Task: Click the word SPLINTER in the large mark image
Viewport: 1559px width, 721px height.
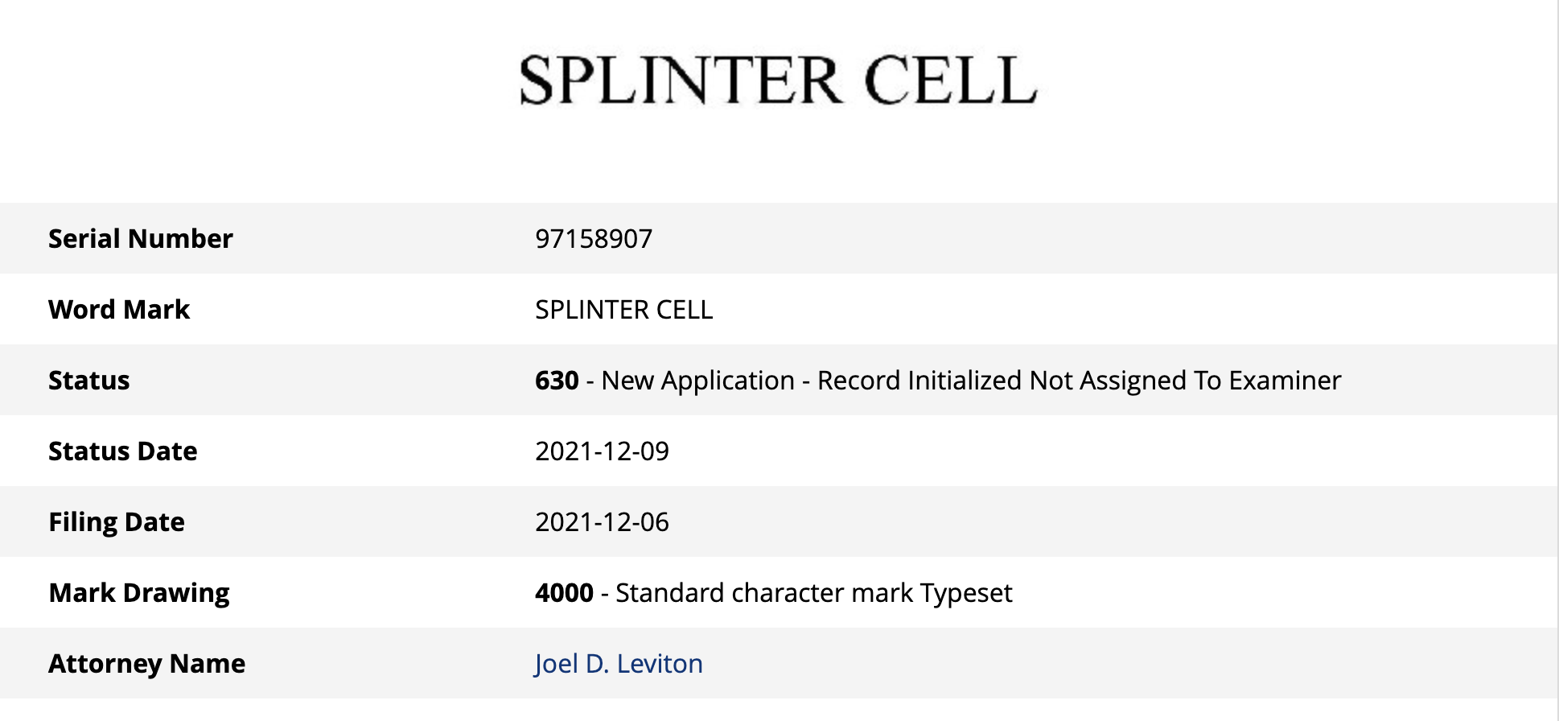Action: [681, 80]
